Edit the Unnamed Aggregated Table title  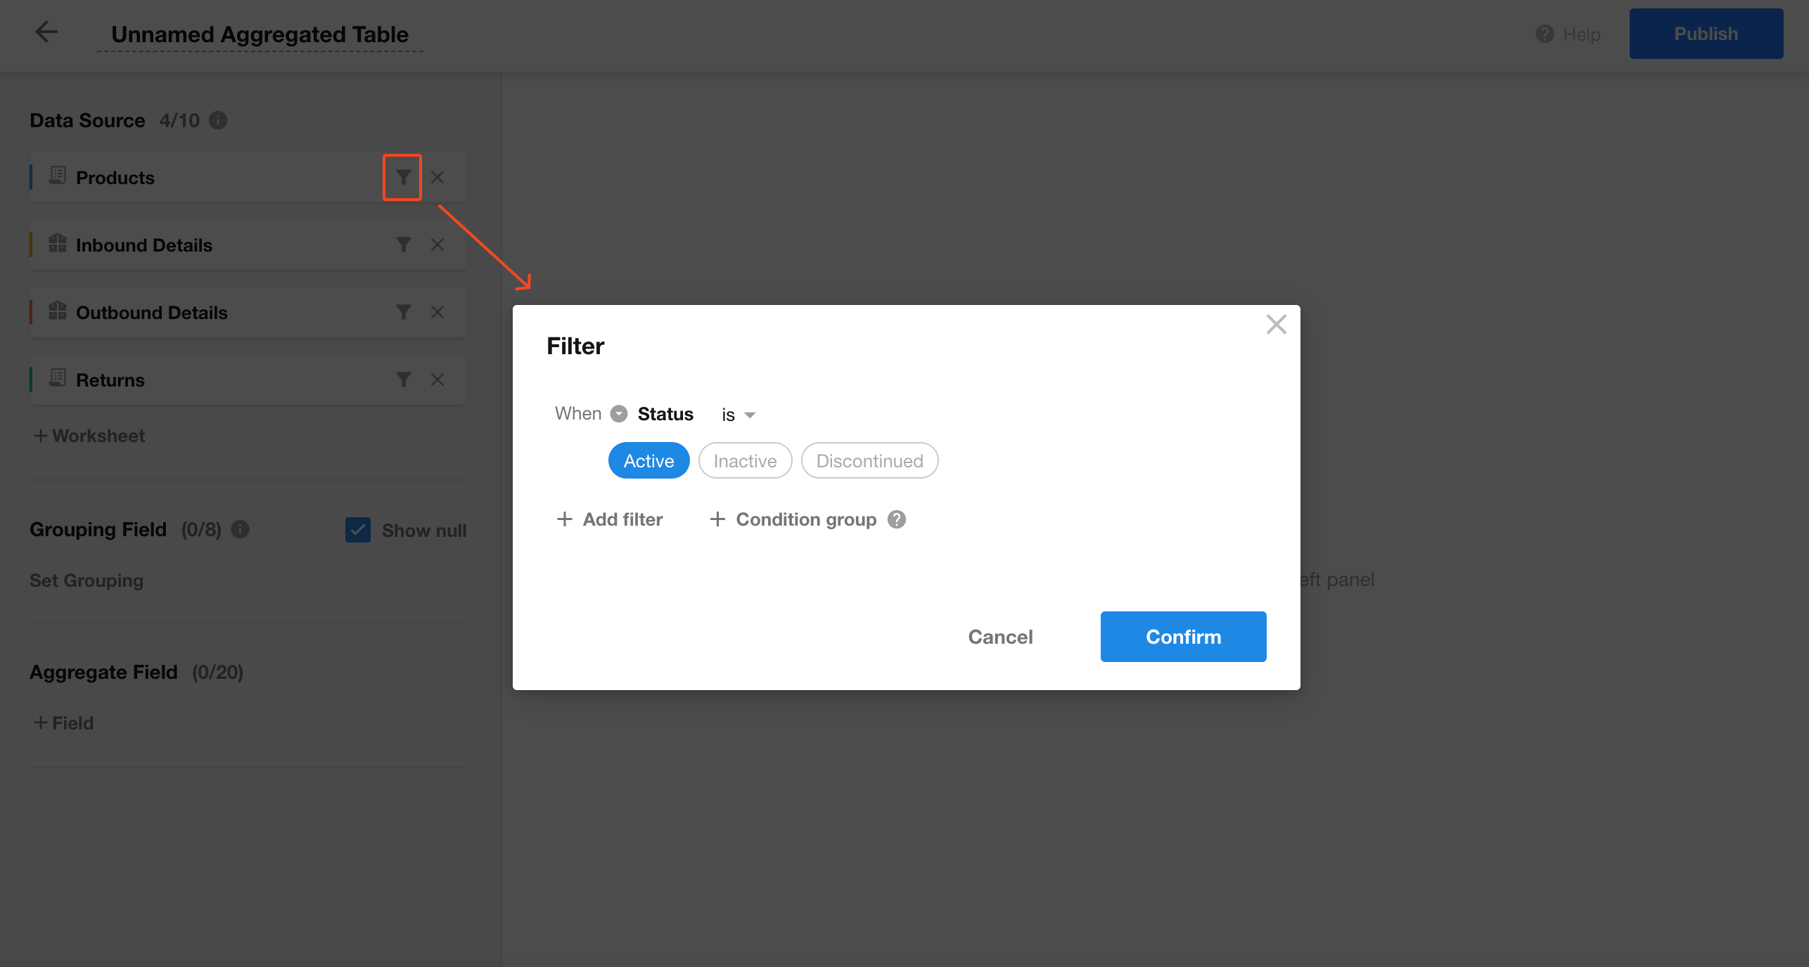[260, 34]
